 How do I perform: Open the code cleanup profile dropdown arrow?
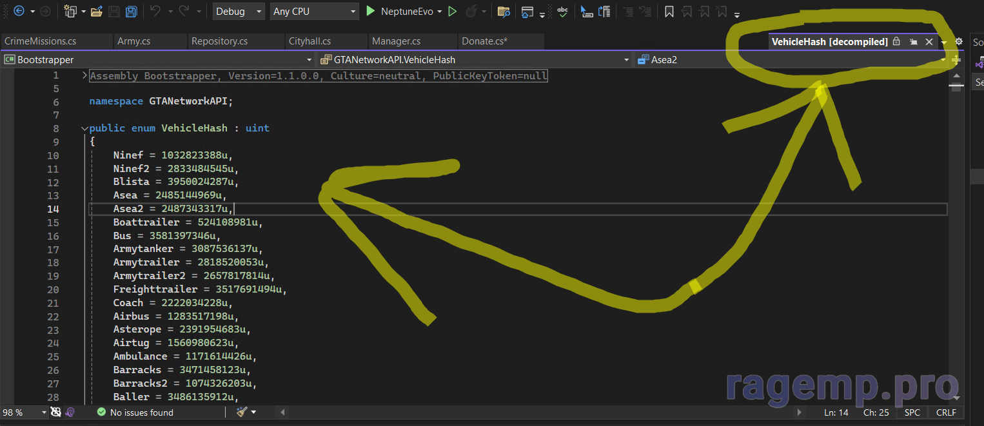pos(253,412)
